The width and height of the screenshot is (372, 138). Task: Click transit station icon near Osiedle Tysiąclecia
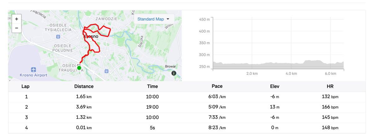coord(58,37)
